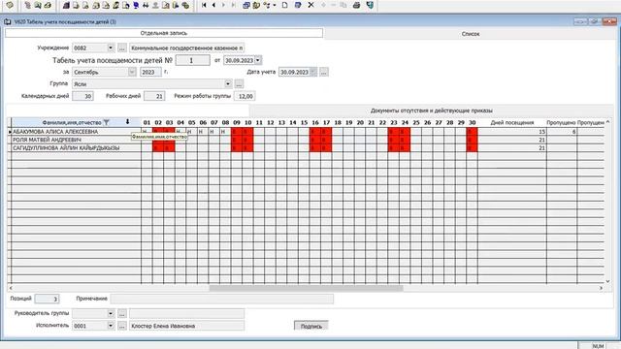
Task: Click the Примечание text field
Action: pos(222,299)
